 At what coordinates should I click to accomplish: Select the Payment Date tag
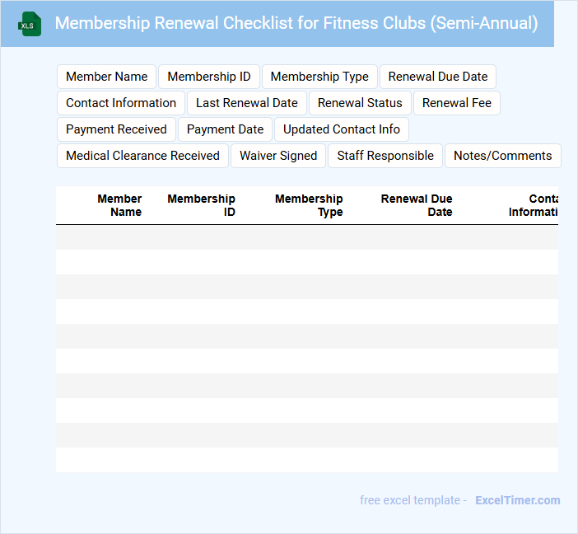(226, 129)
